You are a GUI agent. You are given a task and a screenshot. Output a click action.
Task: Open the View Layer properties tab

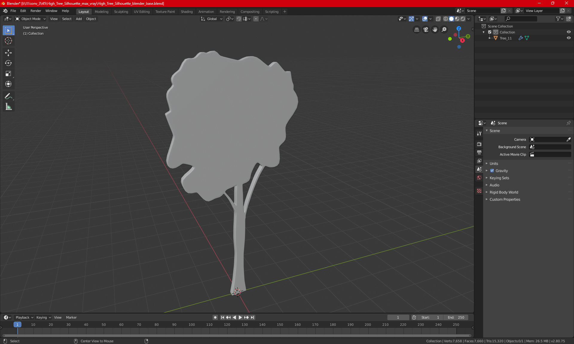point(479,161)
